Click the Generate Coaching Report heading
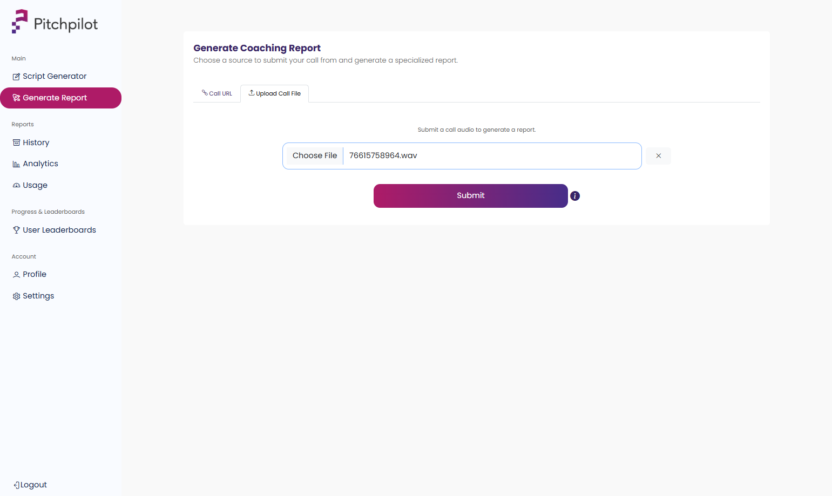 [x=257, y=48]
